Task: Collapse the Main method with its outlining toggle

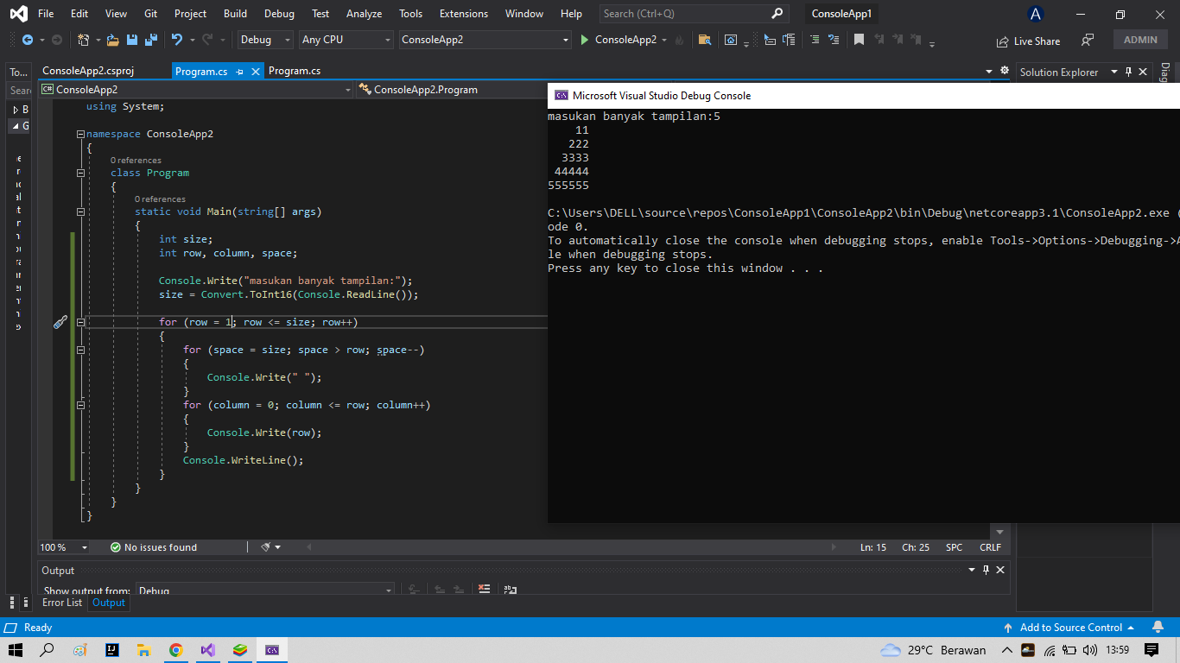Action: pos(80,212)
